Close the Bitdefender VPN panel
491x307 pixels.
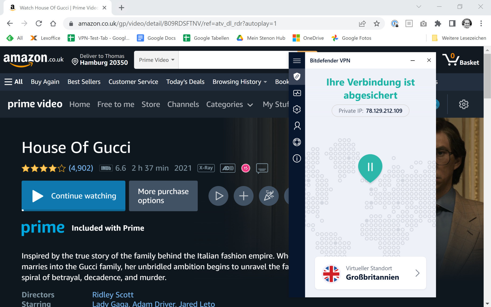tap(429, 60)
